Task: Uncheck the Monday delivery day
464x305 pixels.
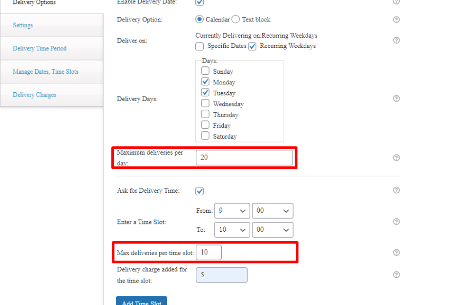Action: [206, 81]
